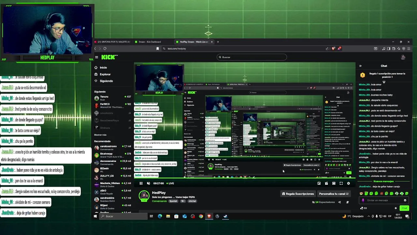
Task: Open ZULLYY_CS recommended channel
Action: click(112, 177)
